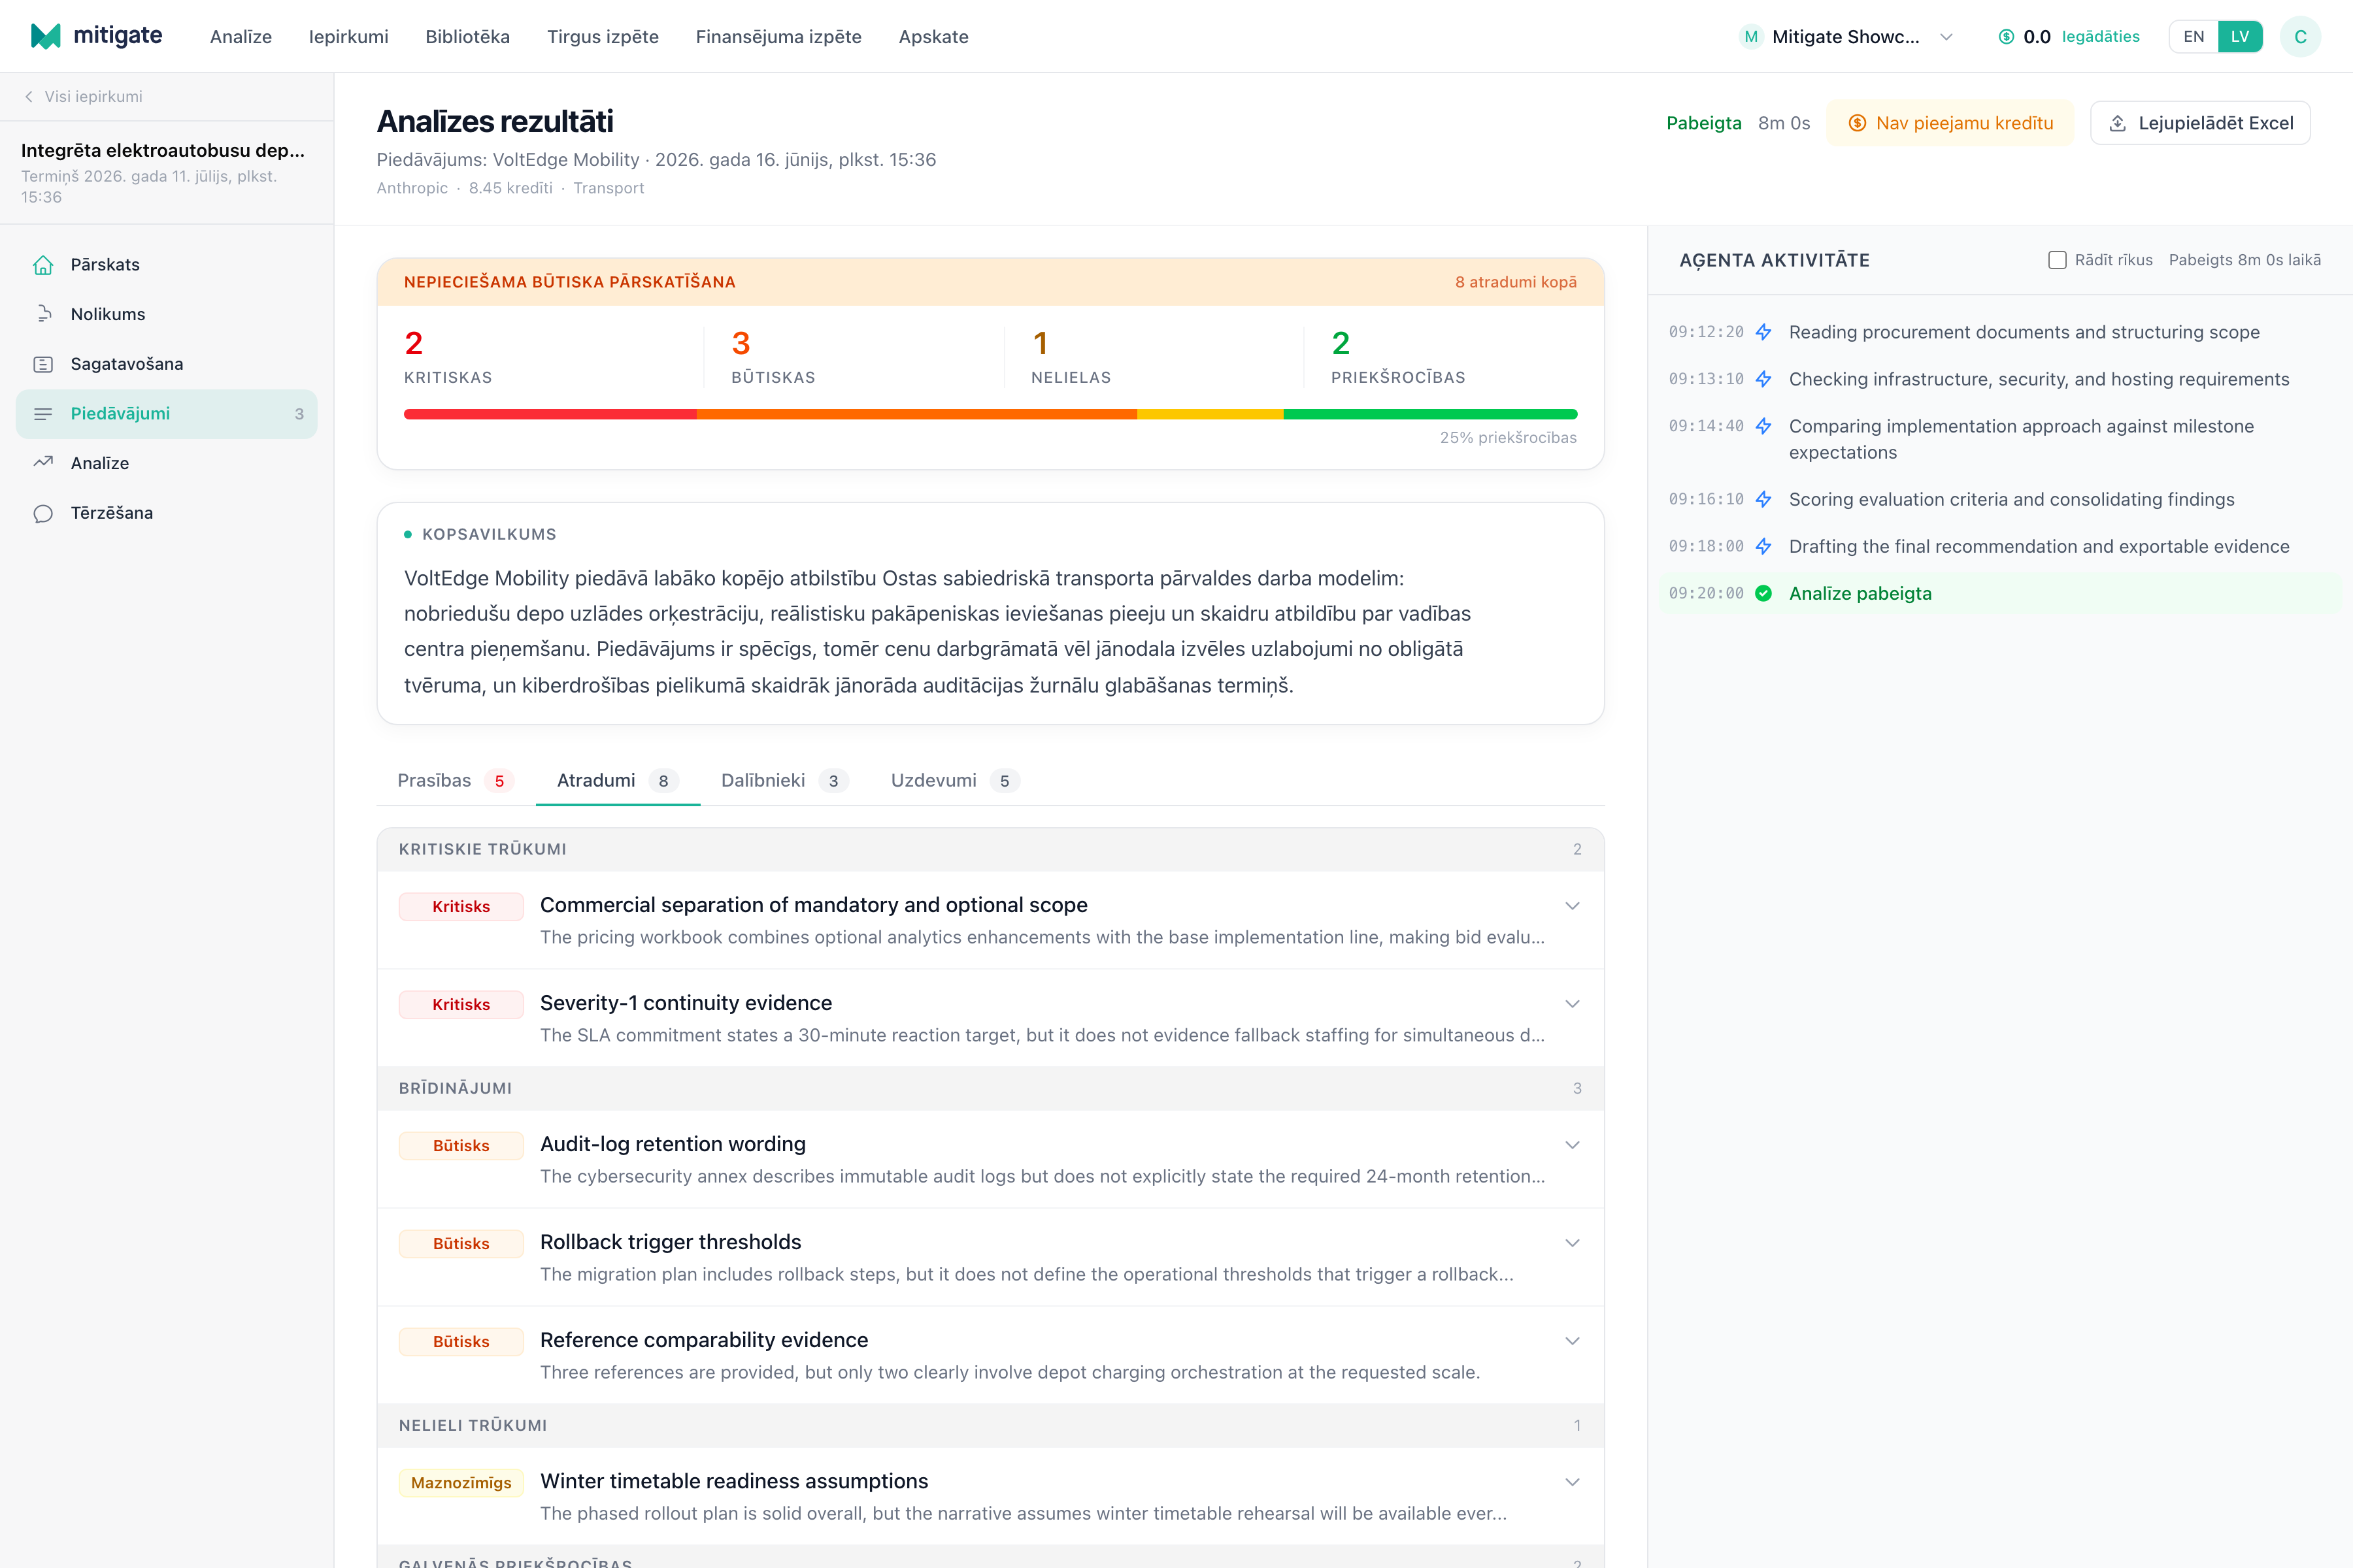Image resolution: width=2353 pixels, height=1568 pixels.
Task: Click the back arrow beside Visi iepirkumi
Action: 29,97
